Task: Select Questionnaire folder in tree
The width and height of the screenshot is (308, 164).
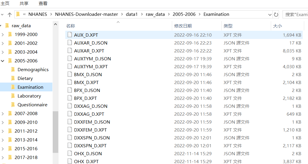Action: coord(32,105)
